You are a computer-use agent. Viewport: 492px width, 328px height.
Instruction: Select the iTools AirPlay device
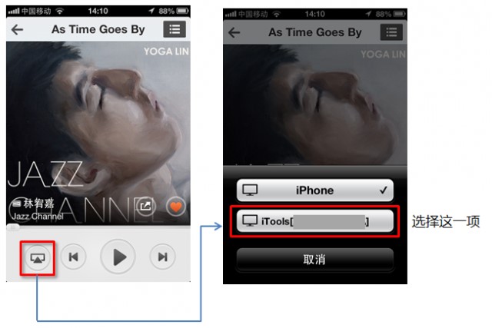click(314, 221)
